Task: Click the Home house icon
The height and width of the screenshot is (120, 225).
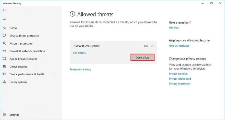Action: pos(4,28)
